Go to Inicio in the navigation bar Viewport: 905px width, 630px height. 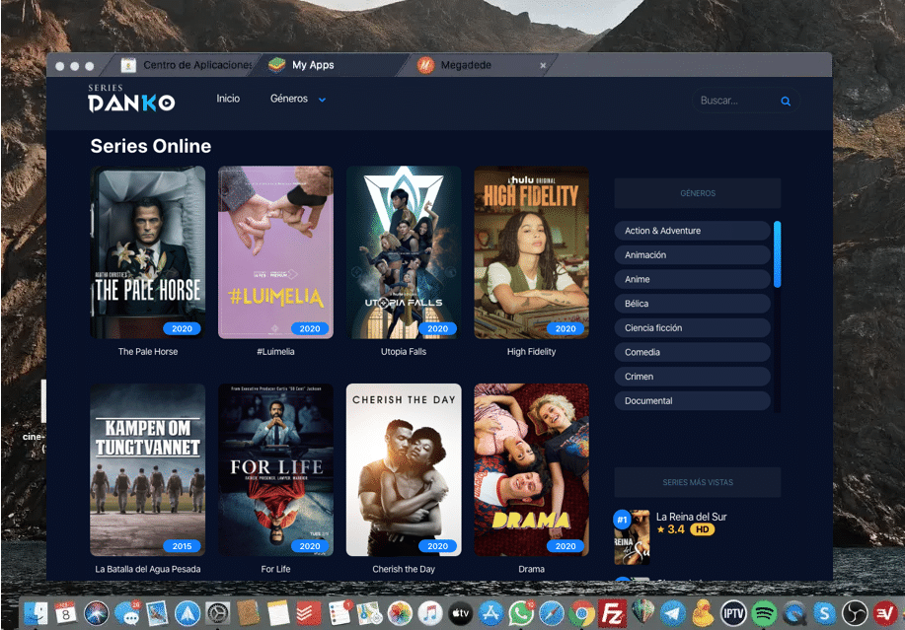click(228, 99)
